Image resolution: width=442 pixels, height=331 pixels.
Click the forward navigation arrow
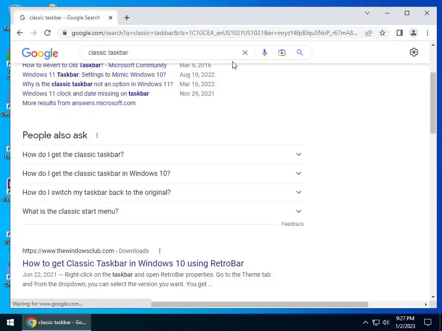[34, 33]
